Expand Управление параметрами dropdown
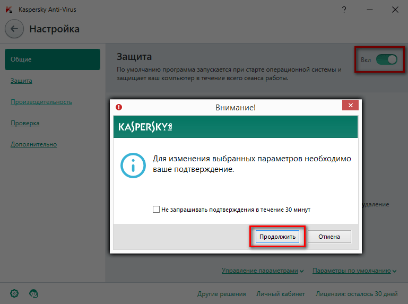This screenshot has width=408, height=304. click(x=263, y=271)
